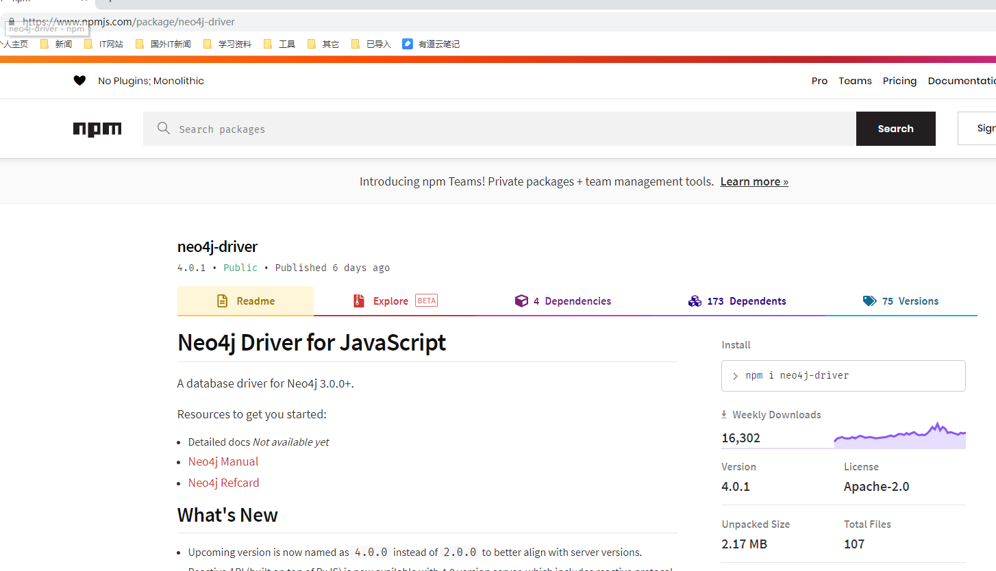Click the Published 6 days ago text
Viewport: 996px width, 571px height.
pos(332,268)
